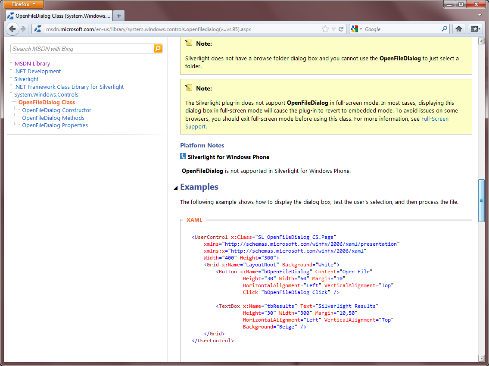
Task: Click the scrollbar up arrow
Action: click(x=481, y=41)
